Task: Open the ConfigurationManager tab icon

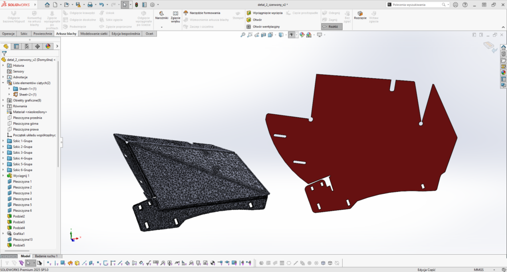Action: [27, 46]
